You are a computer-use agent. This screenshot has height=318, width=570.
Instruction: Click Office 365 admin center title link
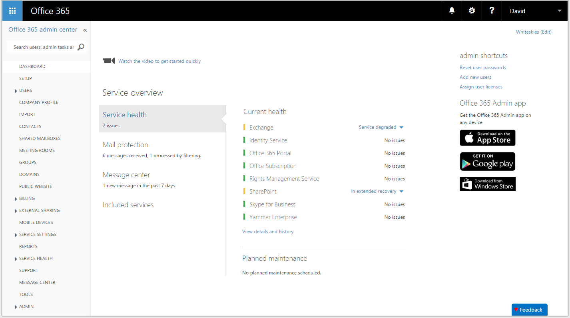43,30
